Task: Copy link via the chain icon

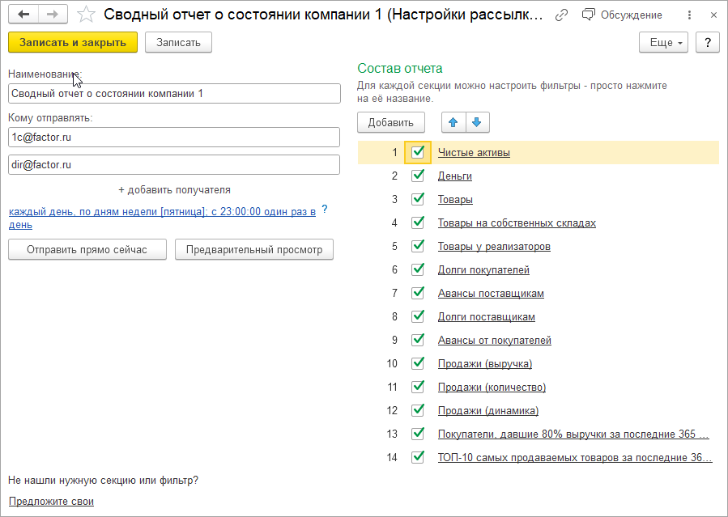Action: pos(561,15)
